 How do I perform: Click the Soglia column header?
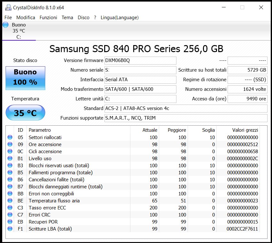tap(202, 130)
